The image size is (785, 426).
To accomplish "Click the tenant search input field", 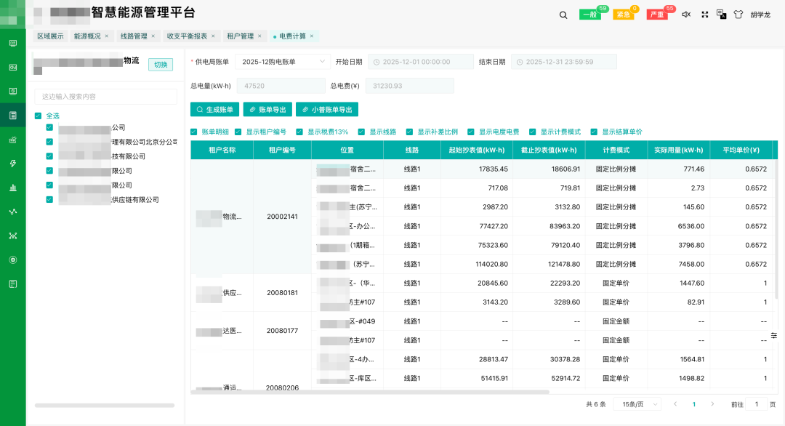I will pyautogui.click(x=105, y=97).
